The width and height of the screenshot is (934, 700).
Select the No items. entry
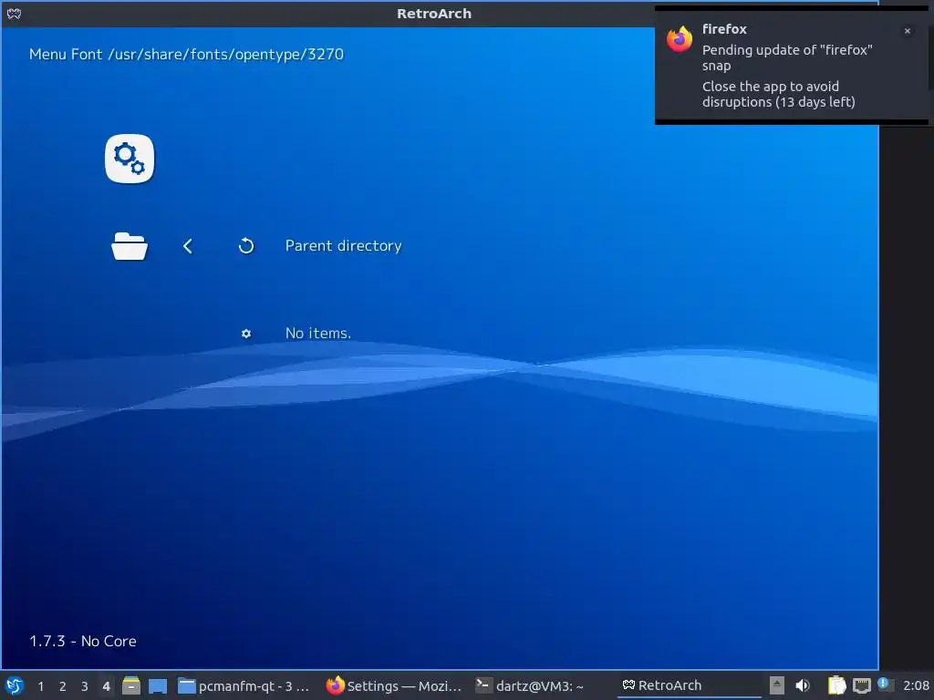pos(318,334)
